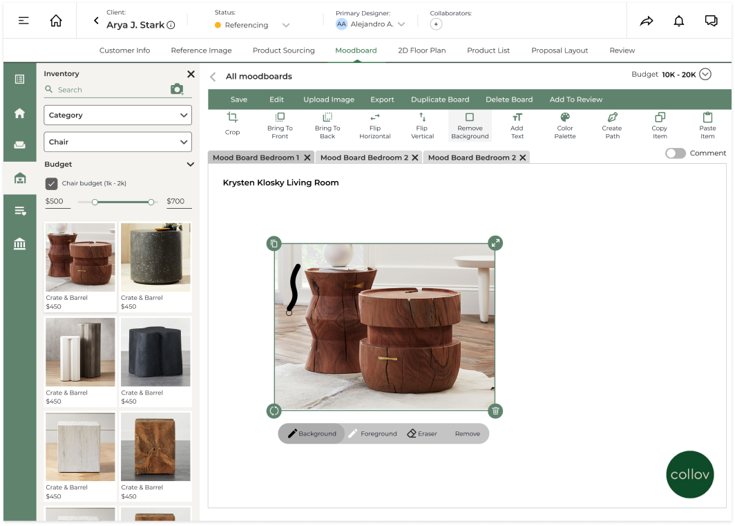Screen dimensions: 735x526
Task: Expand Primary Designer dropdown
Action: click(x=401, y=24)
